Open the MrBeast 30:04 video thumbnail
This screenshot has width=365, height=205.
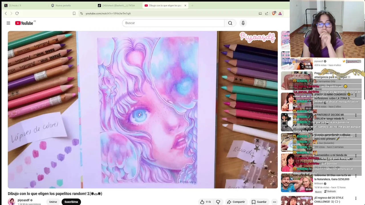tap(297, 183)
